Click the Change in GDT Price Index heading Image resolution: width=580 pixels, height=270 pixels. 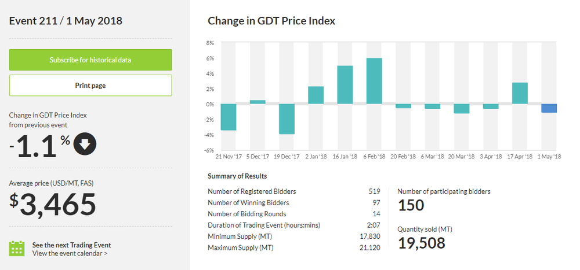click(x=271, y=21)
